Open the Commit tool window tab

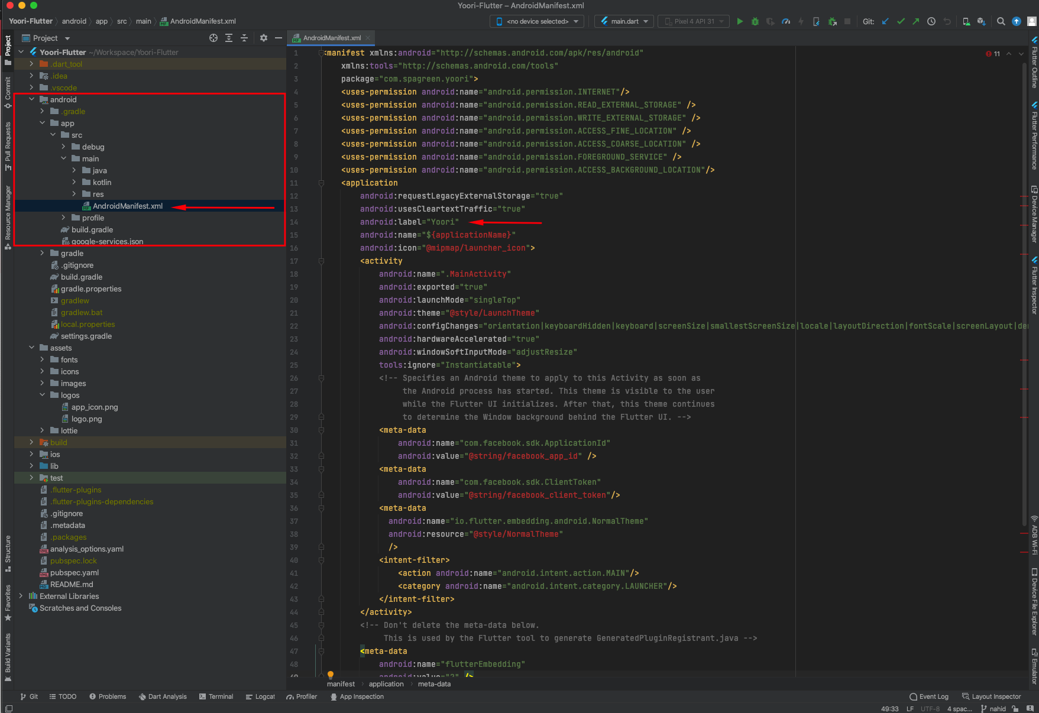[8, 92]
